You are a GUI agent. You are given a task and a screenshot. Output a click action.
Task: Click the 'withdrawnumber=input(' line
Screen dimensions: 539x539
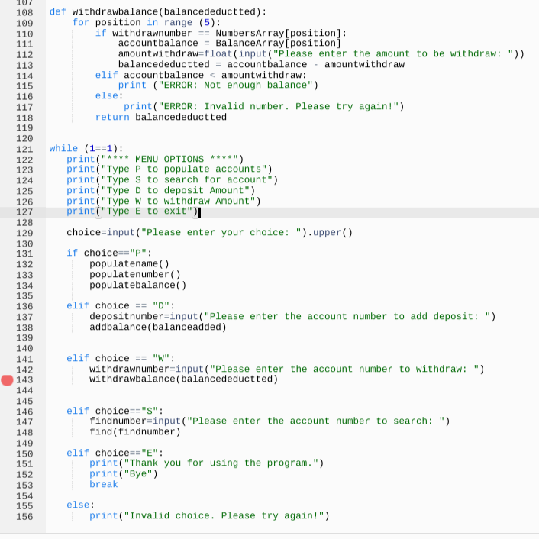pos(287,369)
